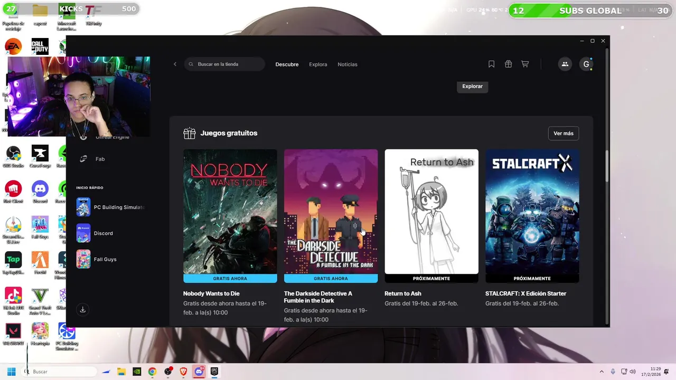Screen dimensions: 676x380
Task: Open the wishlist bookmark icon
Action: pos(491,64)
